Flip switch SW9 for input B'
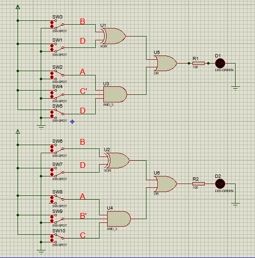The height and width of the screenshot is (258, 255). tap(58, 219)
